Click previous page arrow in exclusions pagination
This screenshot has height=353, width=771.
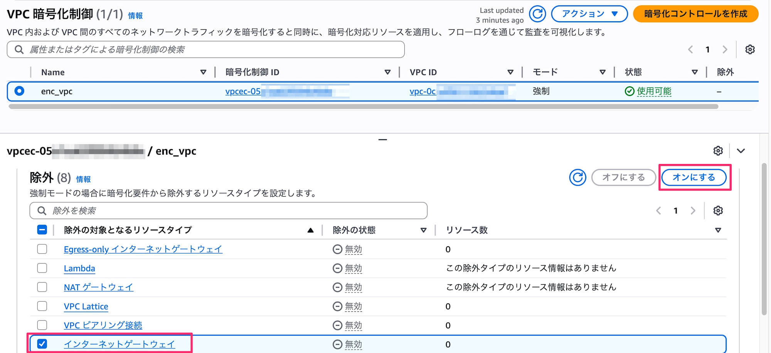coord(658,210)
